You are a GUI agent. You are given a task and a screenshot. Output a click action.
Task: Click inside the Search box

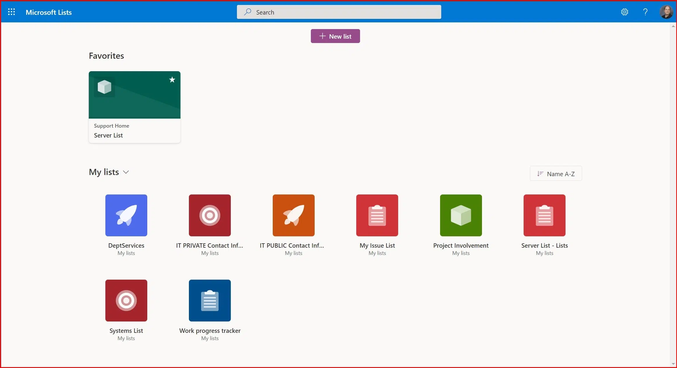(x=339, y=12)
